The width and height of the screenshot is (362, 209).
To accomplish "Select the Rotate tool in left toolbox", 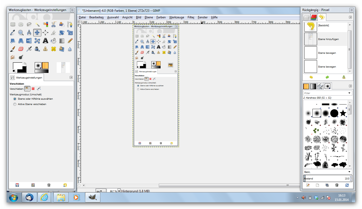I will 62,33.
